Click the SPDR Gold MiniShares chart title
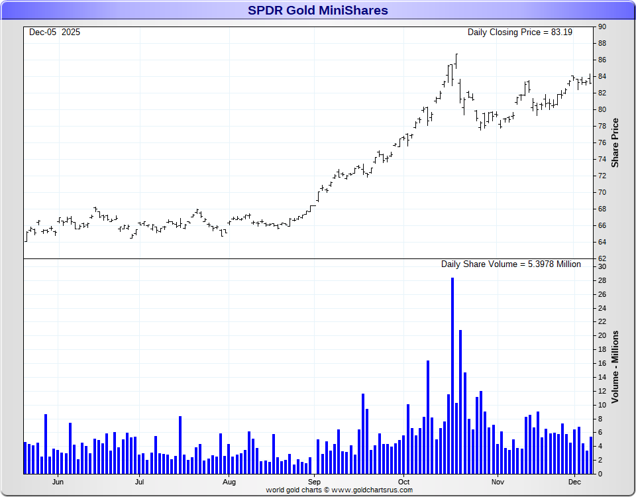Screen dimensions: 636x497 [317, 10]
